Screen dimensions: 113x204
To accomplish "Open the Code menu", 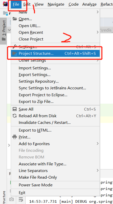I will point(74,4).
